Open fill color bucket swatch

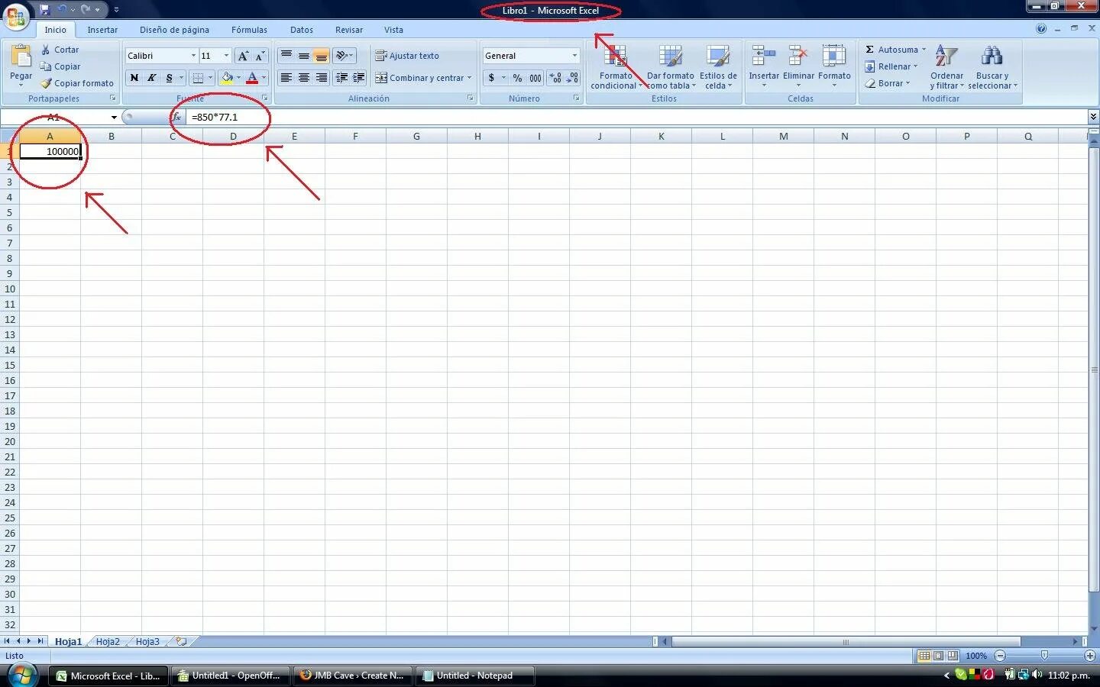(226, 78)
